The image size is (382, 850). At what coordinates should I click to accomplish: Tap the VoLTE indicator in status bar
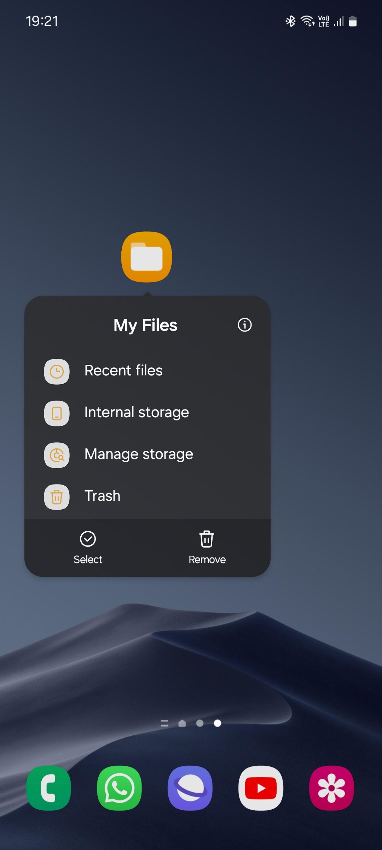pos(324,21)
